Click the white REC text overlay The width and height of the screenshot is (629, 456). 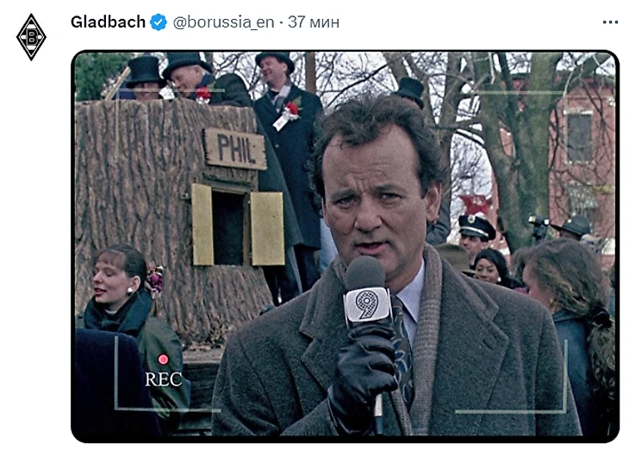[163, 379]
